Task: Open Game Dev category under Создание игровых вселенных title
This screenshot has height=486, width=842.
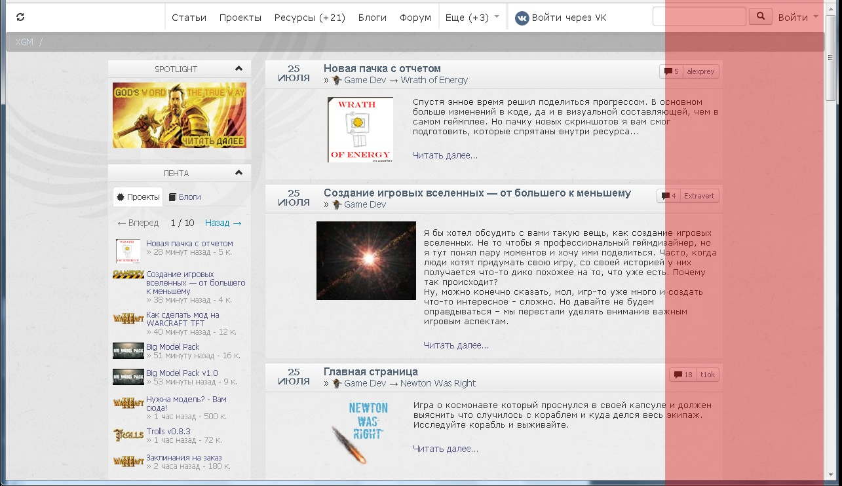Action: pyautogui.click(x=365, y=204)
